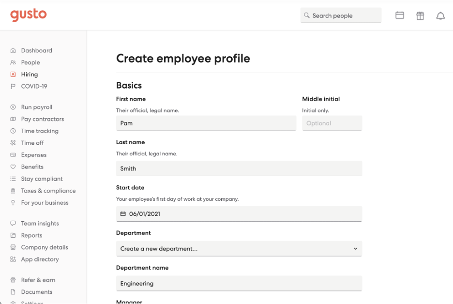Click the Search people field
This screenshot has width=453, height=304.
tap(341, 15)
